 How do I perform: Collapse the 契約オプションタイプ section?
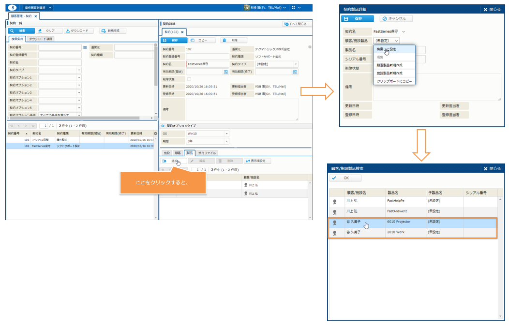coord(163,125)
